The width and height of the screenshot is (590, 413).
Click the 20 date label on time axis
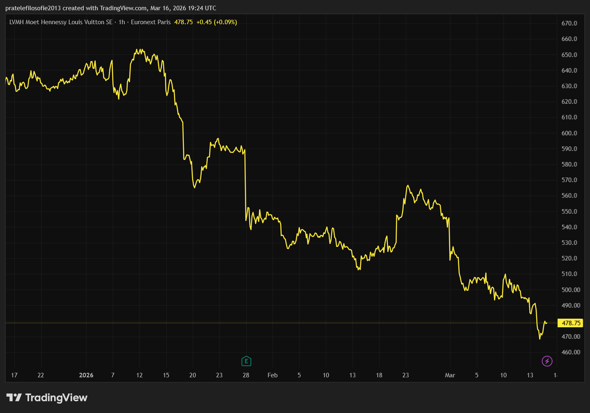[x=193, y=375]
